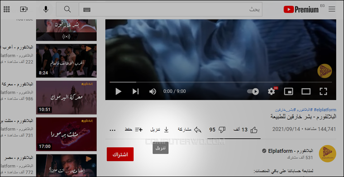Viewport: 344px width, 177px height.
Task: Click the video title بشر خارقين للطبيعة
Action: (303, 116)
